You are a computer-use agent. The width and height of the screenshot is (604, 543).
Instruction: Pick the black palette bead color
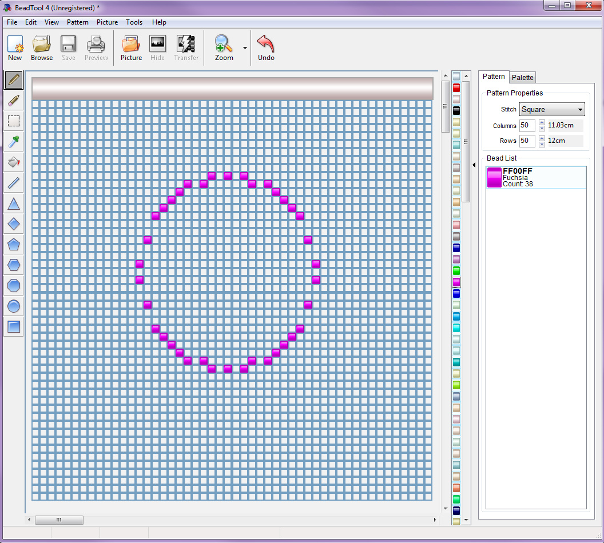tap(456, 111)
